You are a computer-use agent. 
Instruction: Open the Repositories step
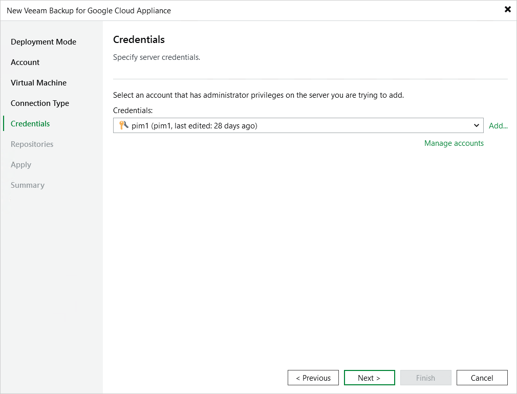pos(32,144)
